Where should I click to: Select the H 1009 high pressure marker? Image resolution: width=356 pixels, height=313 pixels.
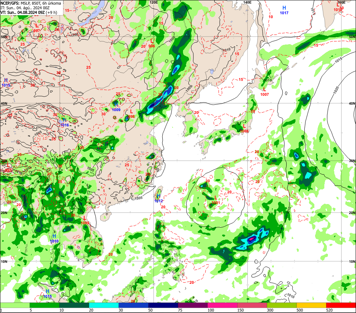pyautogui.click(x=116, y=107)
